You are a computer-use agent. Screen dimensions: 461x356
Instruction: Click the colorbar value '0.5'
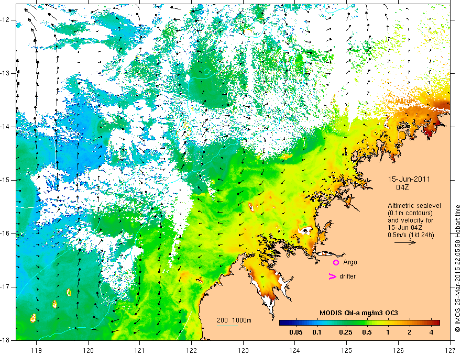coord(367,332)
